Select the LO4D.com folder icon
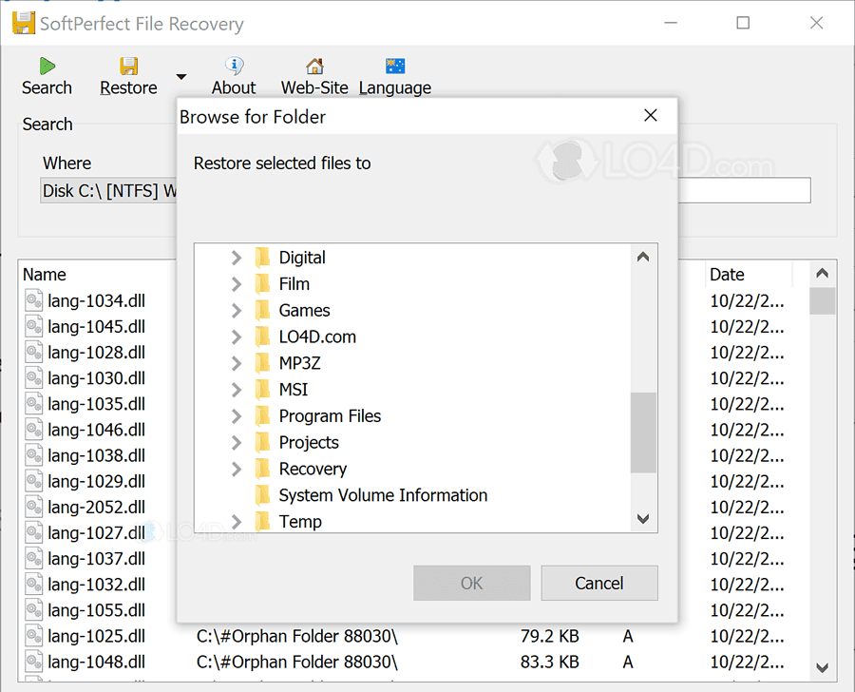855x692 pixels. 263,336
